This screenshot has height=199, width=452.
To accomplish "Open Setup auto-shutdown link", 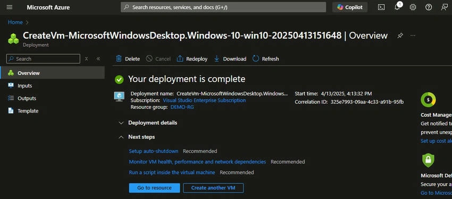I will point(153,151).
